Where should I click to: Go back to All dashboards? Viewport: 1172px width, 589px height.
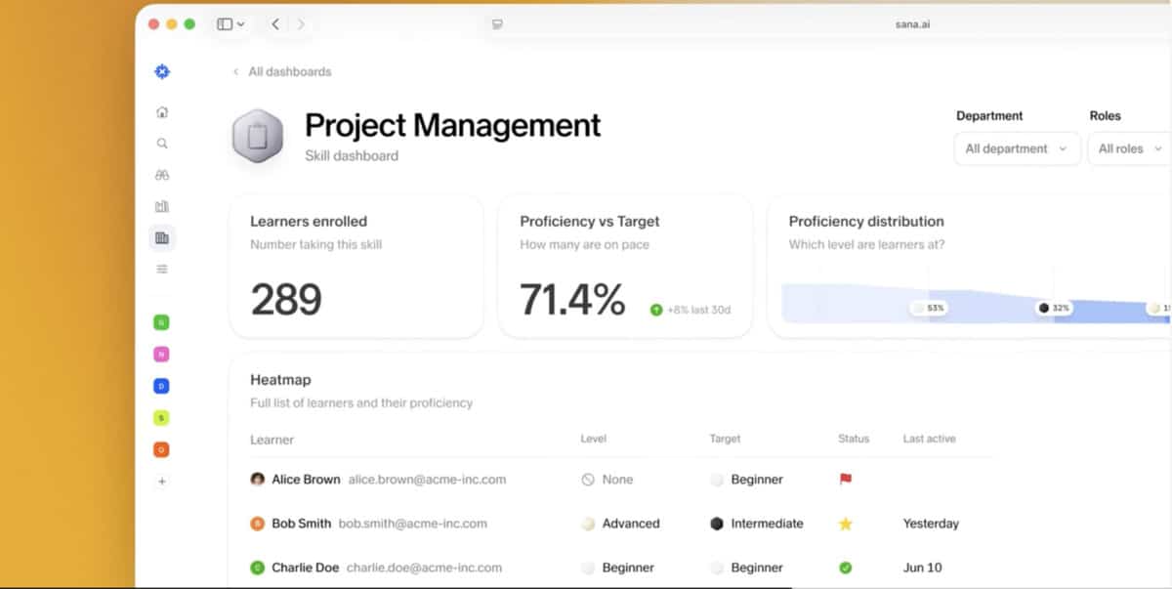tap(281, 71)
